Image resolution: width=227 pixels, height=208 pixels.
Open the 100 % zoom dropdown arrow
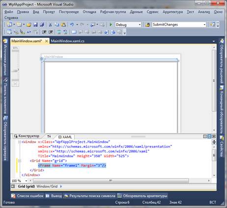point(26,181)
